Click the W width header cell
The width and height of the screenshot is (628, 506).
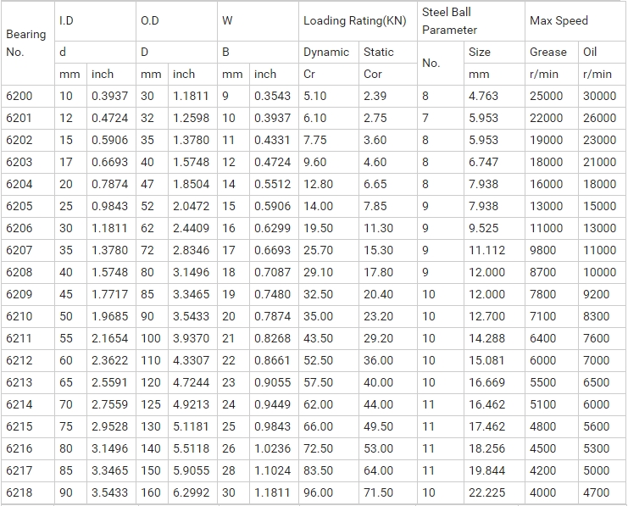coord(258,21)
